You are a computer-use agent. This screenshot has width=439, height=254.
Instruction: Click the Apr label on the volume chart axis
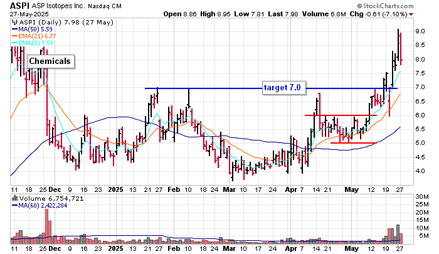click(x=291, y=248)
